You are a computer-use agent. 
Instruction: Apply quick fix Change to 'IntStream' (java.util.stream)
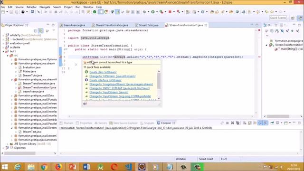[x=113, y=76]
